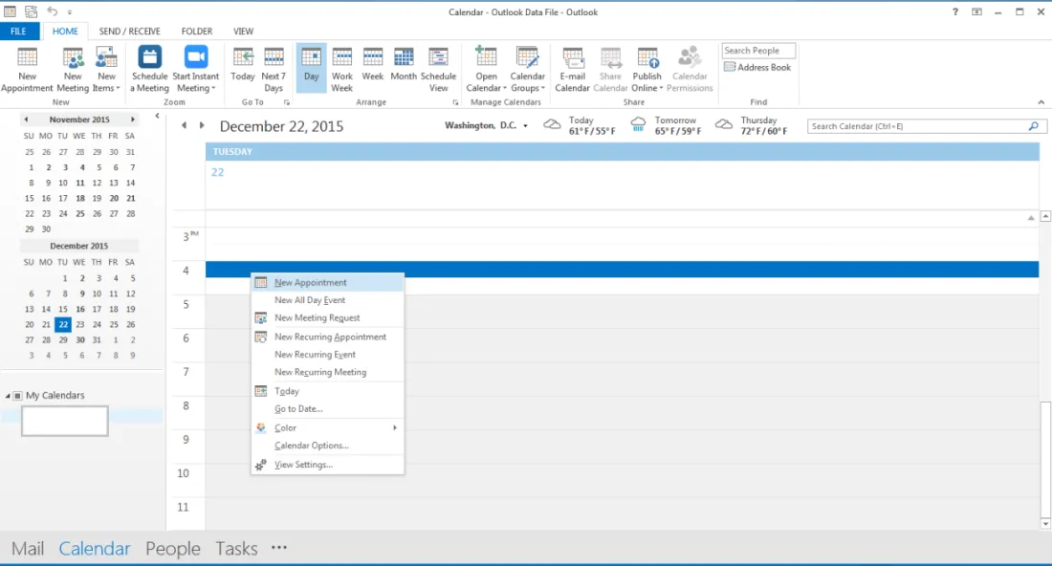Jump to Today in the ribbon
Viewport: 1052px width, 566px height.
(242, 64)
